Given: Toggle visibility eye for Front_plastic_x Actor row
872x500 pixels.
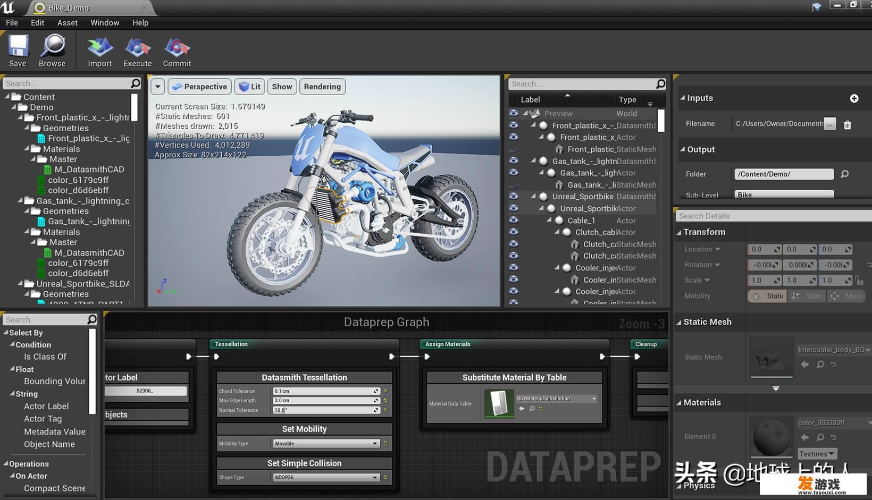Looking at the screenshot, I should [x=513, y=137].
